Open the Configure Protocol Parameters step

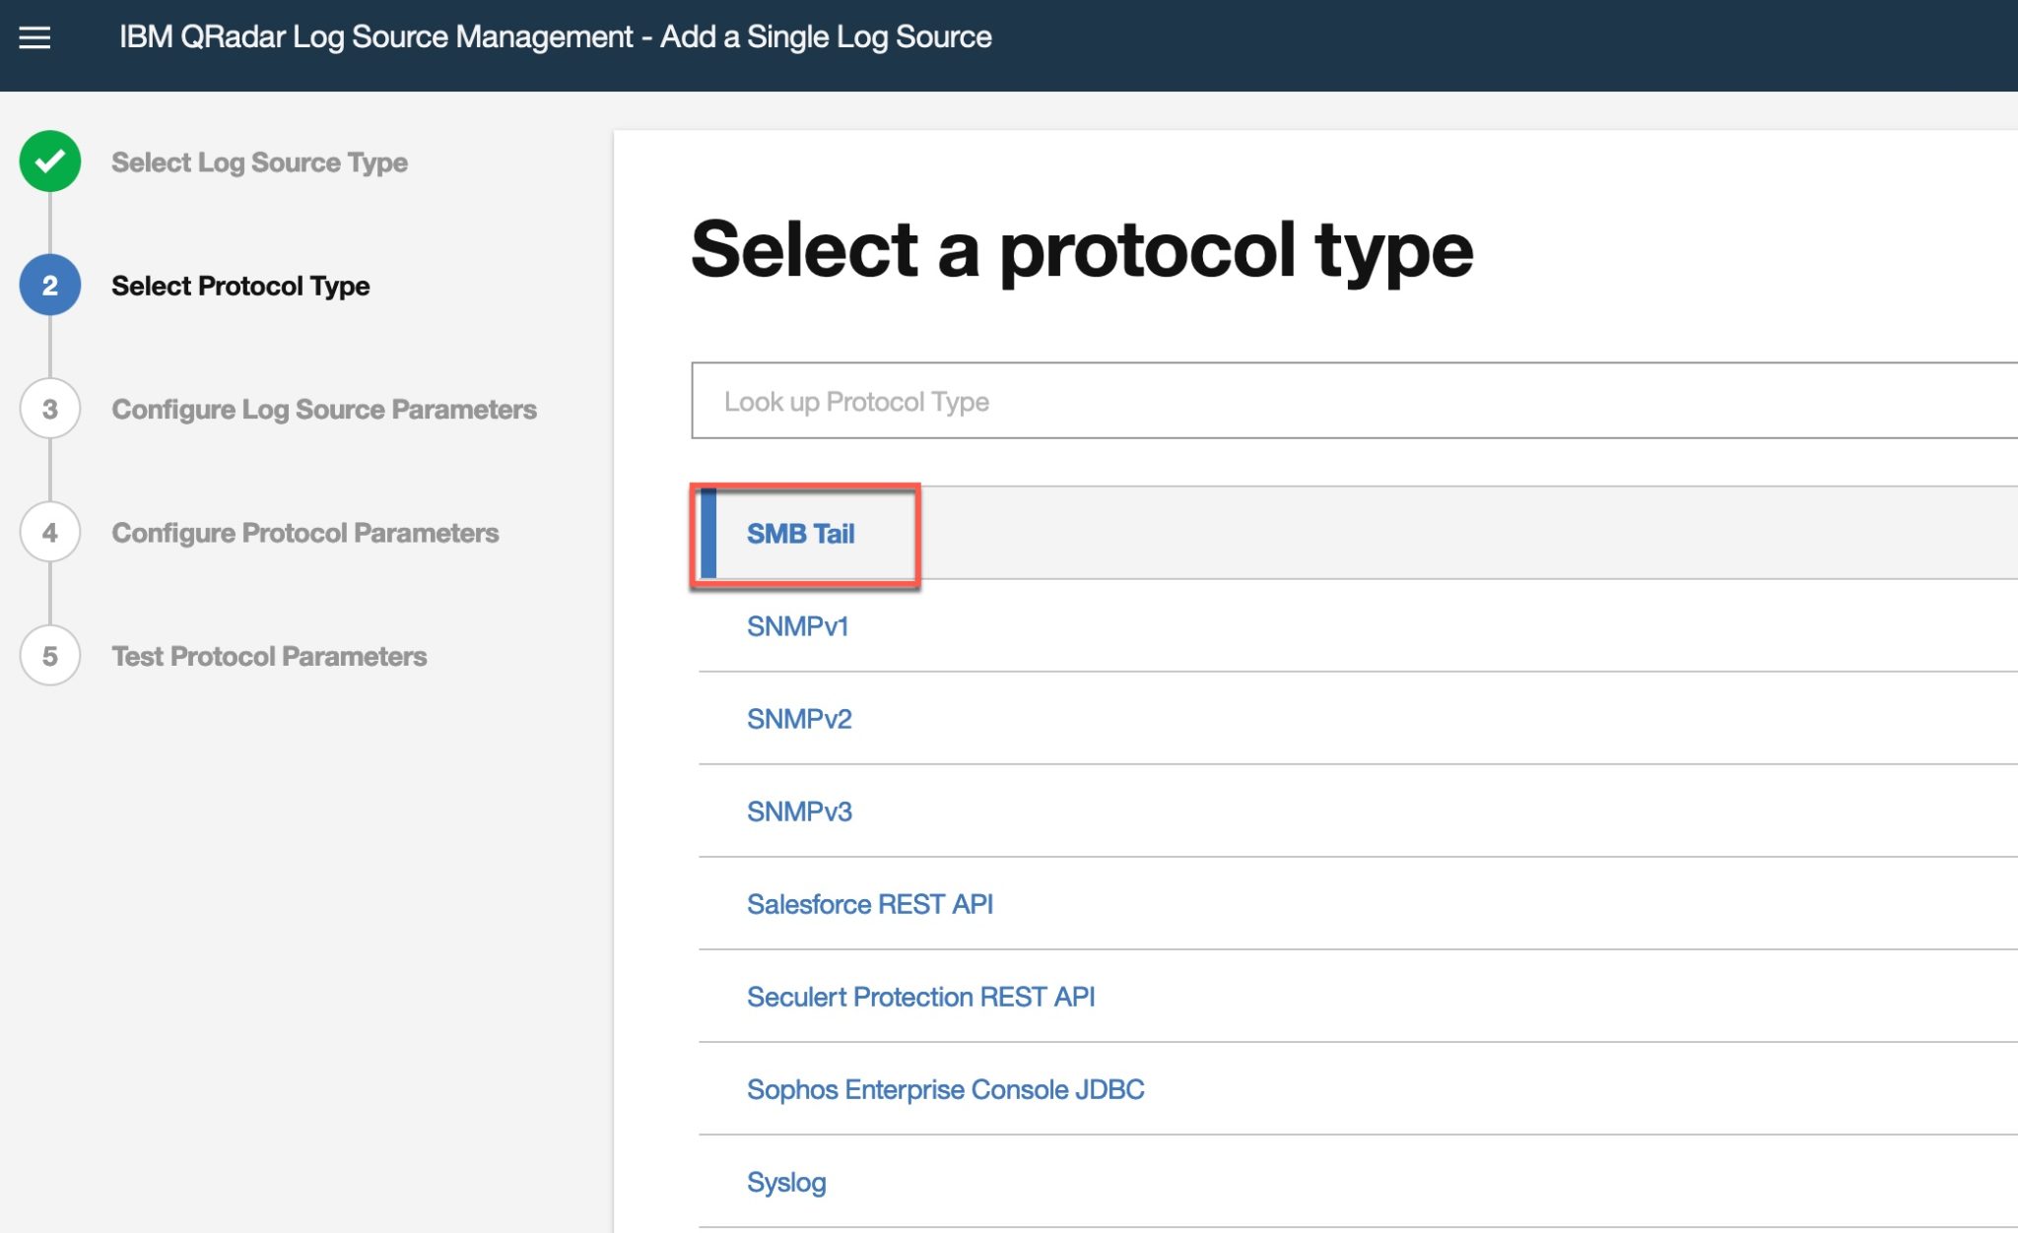pos(304,532)
